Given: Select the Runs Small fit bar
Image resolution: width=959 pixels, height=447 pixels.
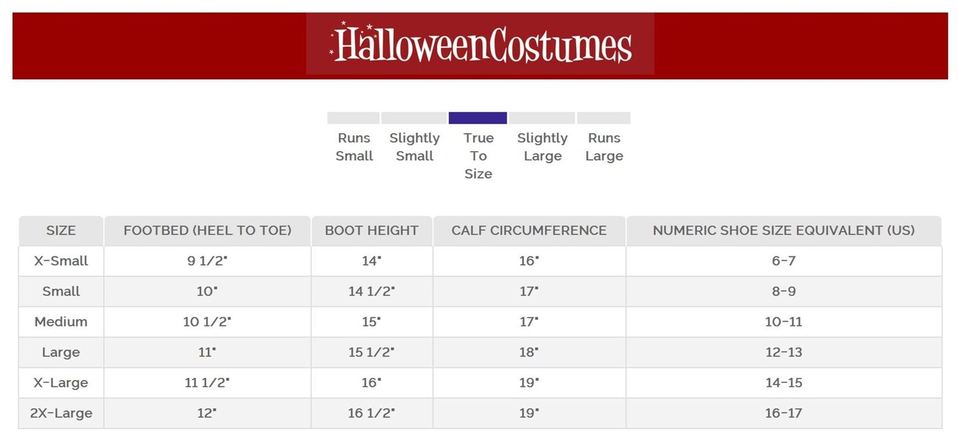Looking at the screenshot, I should pos(353,118).
